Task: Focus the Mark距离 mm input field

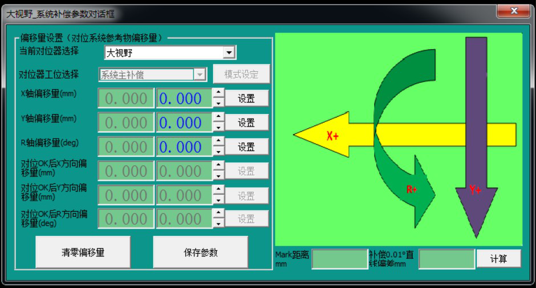Action: [x=339, y=259]
